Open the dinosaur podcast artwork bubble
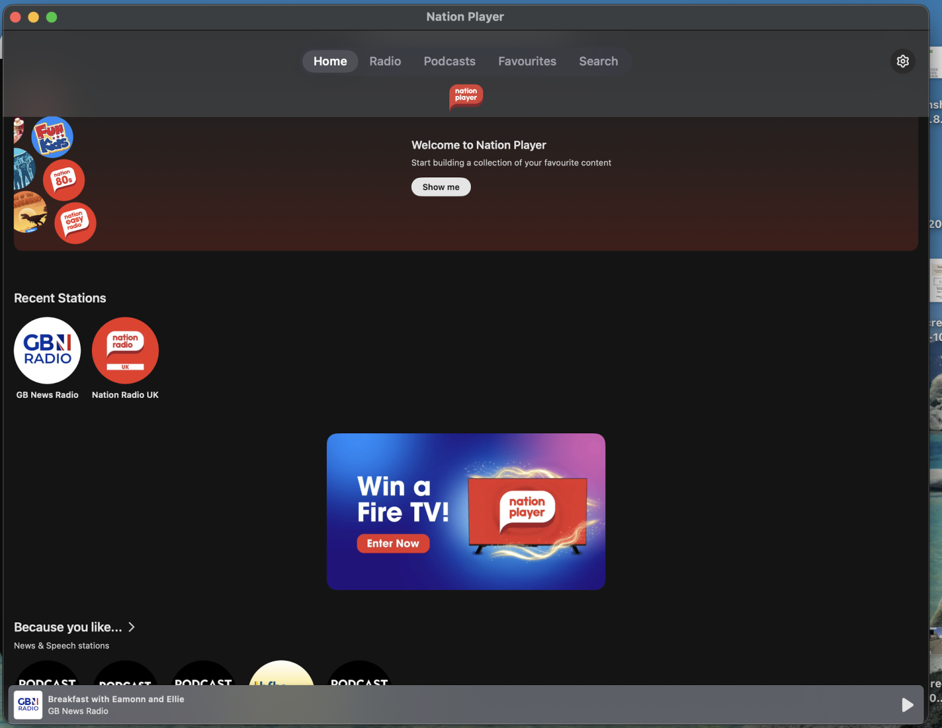The image size is (942, 728). (x=29, y=212)
